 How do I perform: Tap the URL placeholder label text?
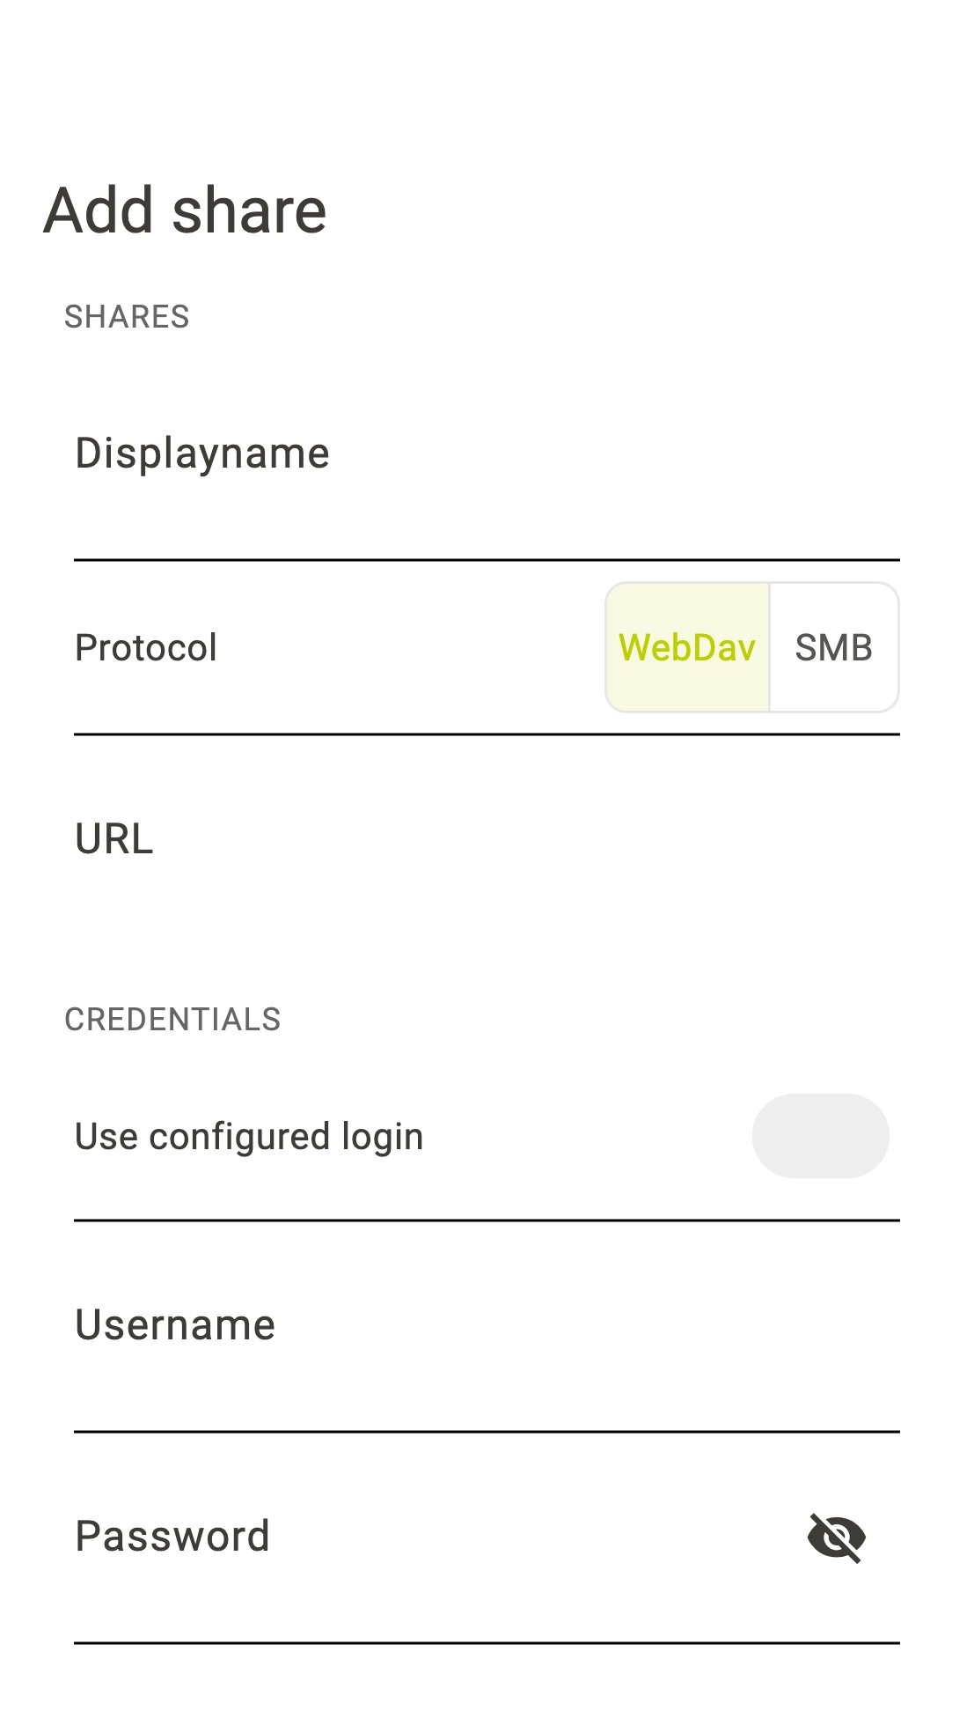point(114,838)
